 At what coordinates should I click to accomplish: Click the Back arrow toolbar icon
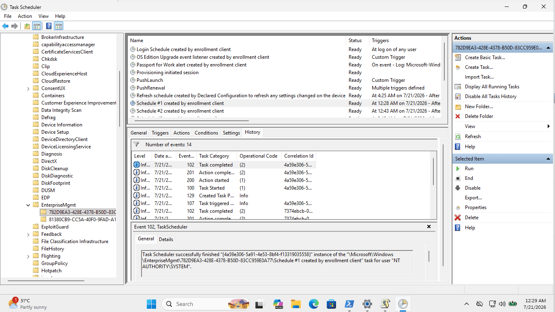pos(5,26)
